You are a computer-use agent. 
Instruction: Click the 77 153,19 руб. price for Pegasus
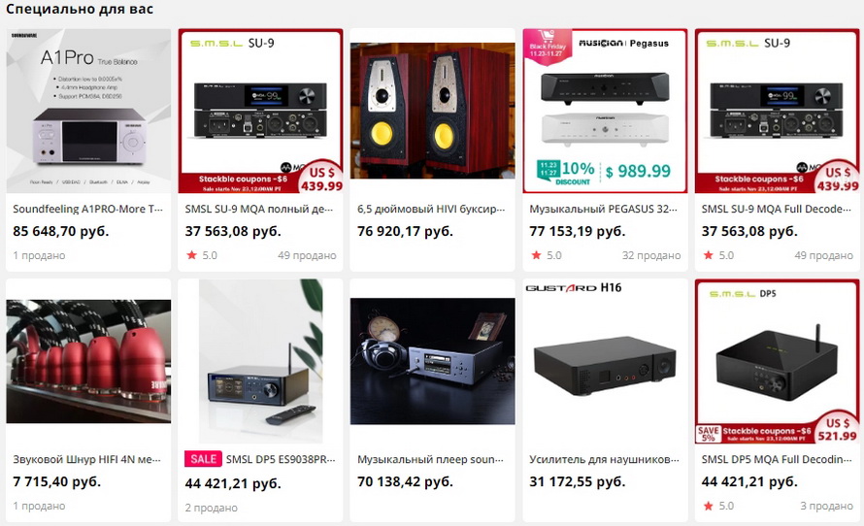[578, 231]
